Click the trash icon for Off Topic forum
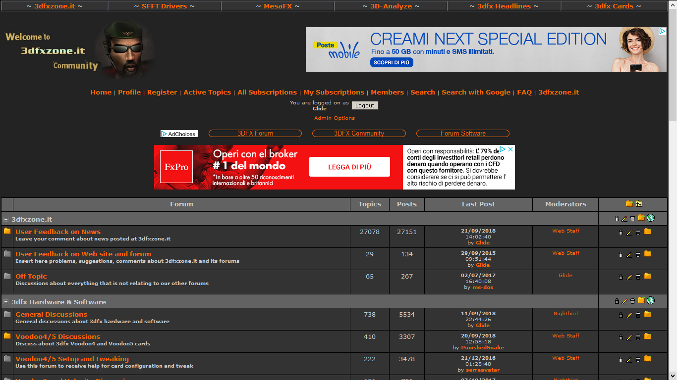677x380 pixels. point(638,277)
